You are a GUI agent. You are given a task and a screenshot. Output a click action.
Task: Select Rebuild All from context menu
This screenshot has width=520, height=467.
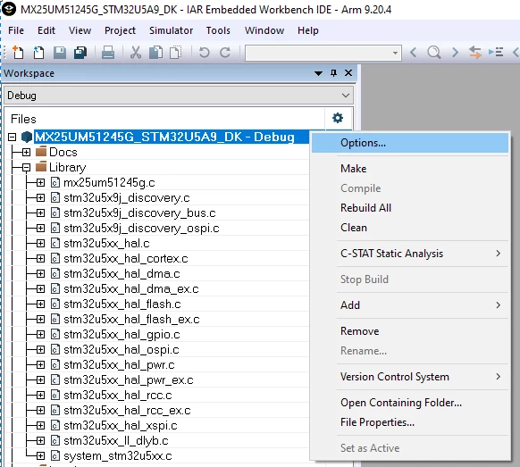[365, 208]
